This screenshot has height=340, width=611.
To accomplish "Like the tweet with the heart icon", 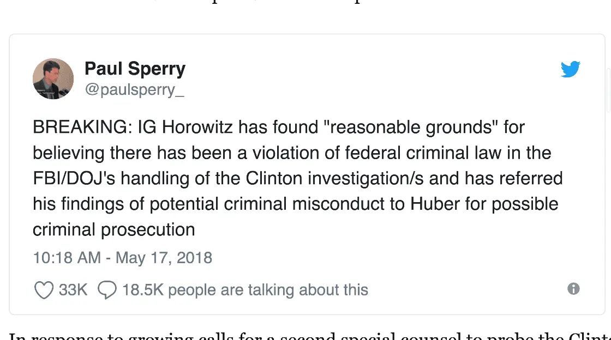I will point(43,290).
